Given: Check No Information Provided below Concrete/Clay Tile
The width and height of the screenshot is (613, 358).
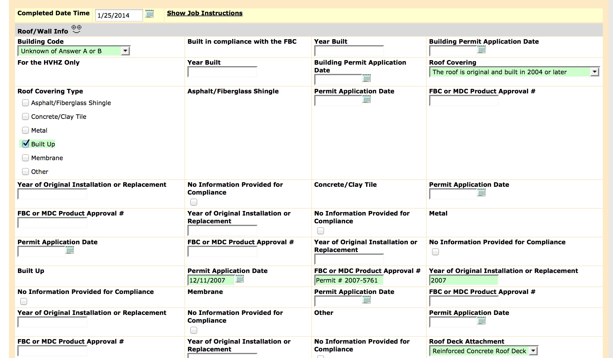Looking at the screenshot, I should pyautogui.click(x=321, y=231).
